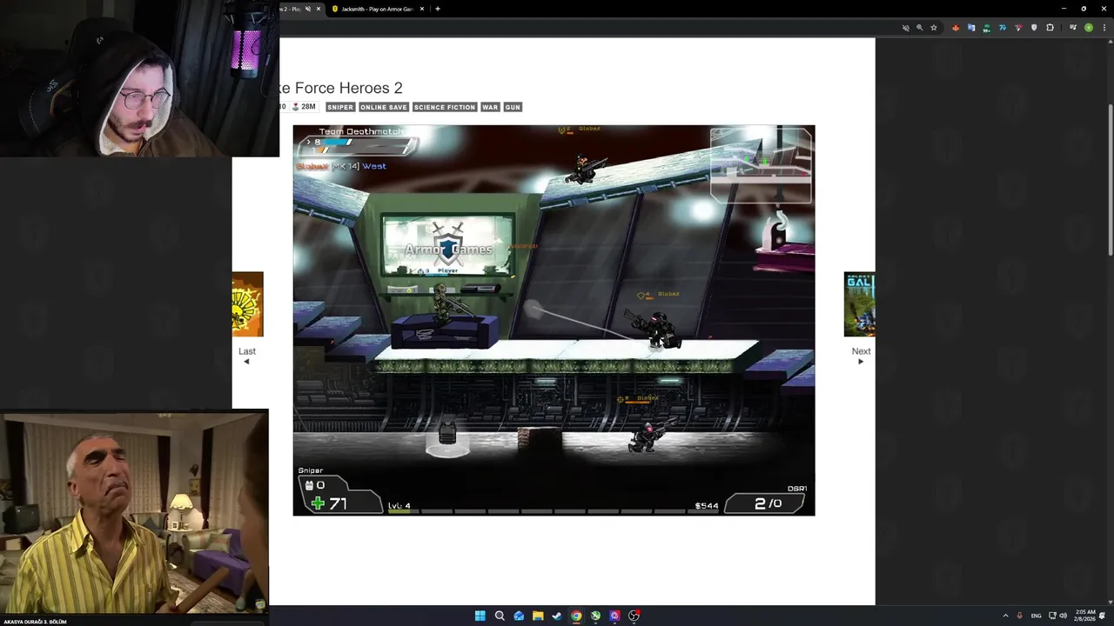Open the shield extension icon in Chrome toolbar

pyautogui.click(x=1034, y=28)
